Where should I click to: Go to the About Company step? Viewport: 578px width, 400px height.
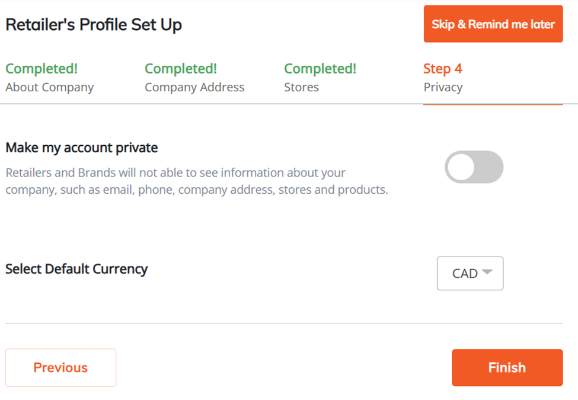point(50,87)
